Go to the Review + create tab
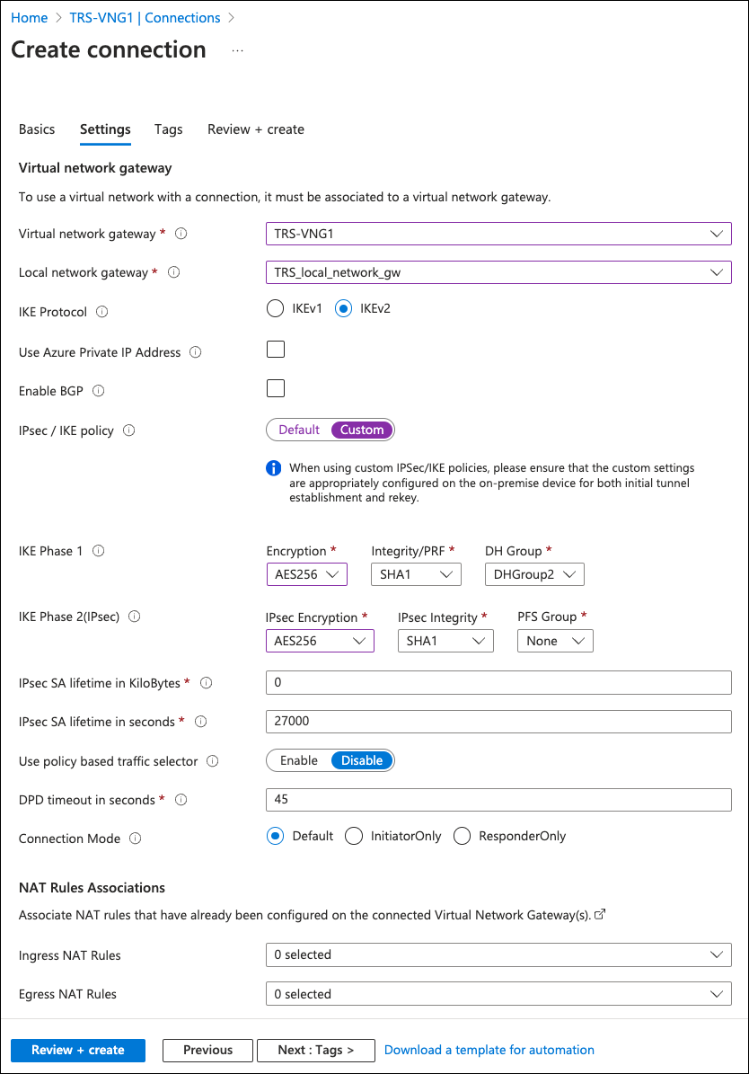 coord(256,129)
